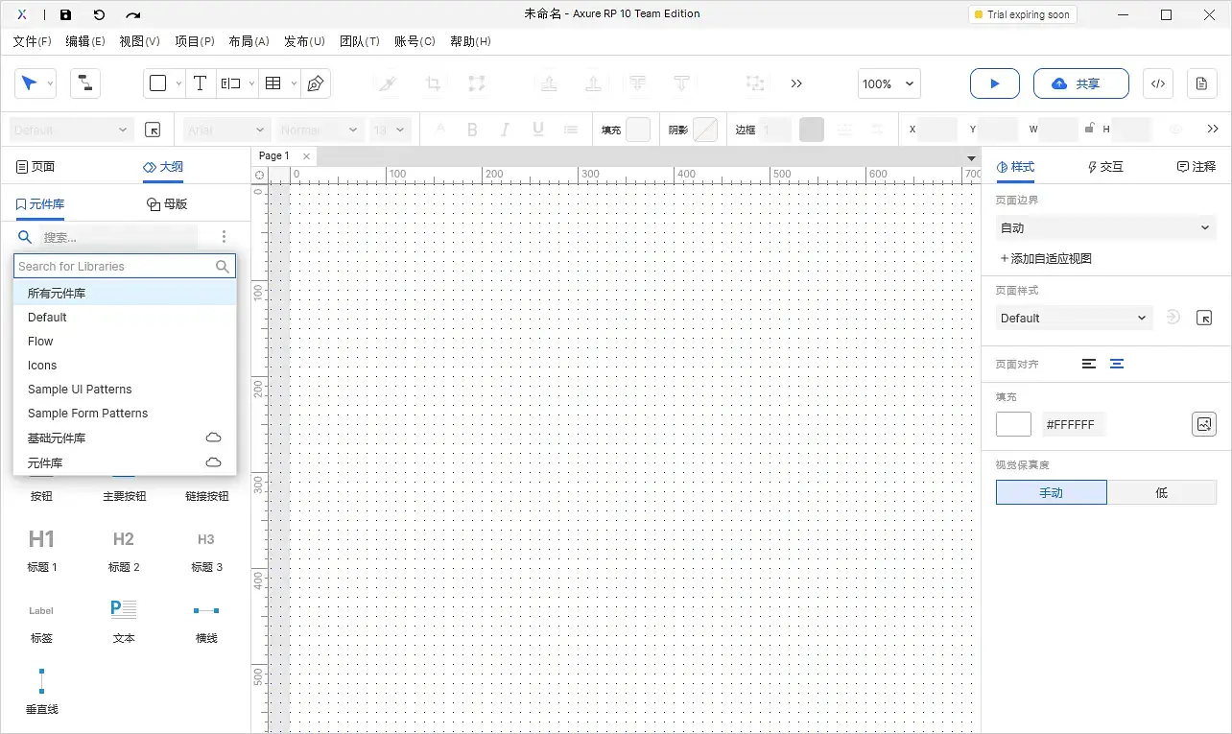Select the Text tool
This screenshot has width=1232, height=734.
[201, 83]
